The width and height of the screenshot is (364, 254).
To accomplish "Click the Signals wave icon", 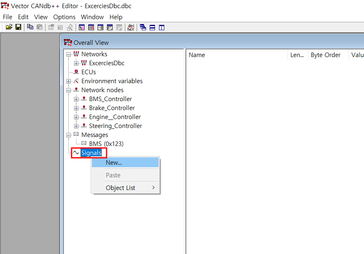I will [76, 153].
